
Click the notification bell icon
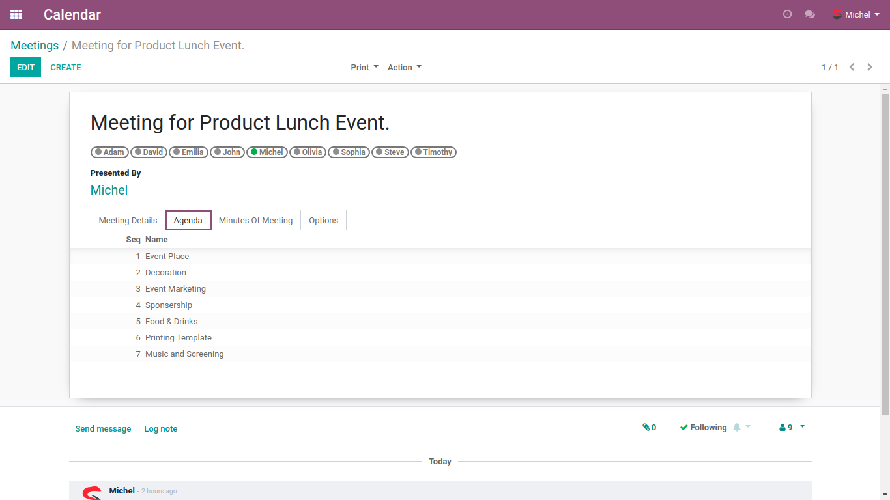tap(737, 428)
